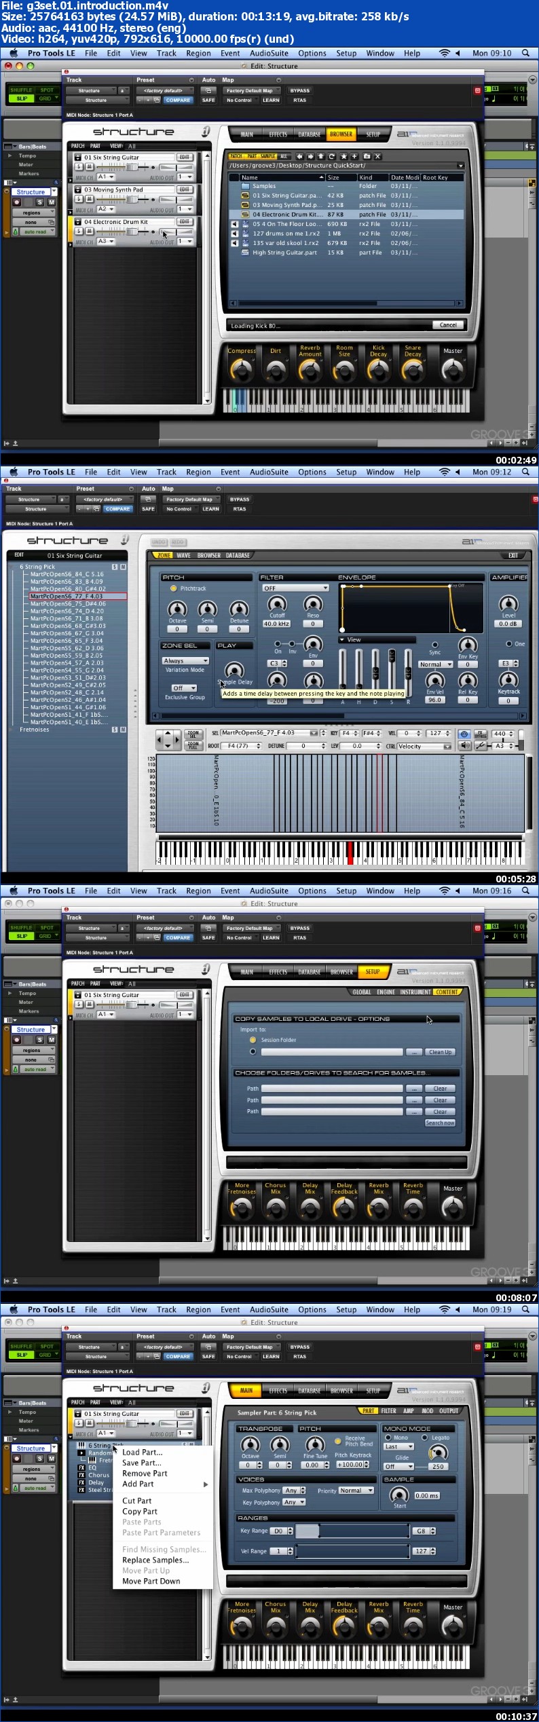
Task: Click the ZOOM FULL button
Action: (193, 745)
